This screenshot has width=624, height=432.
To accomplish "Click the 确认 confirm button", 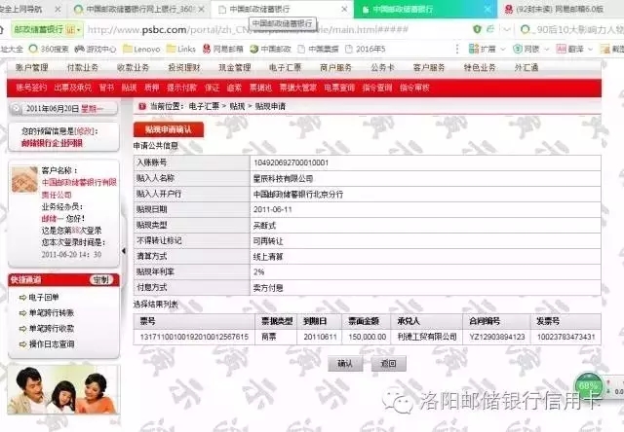I will (345, 363).
